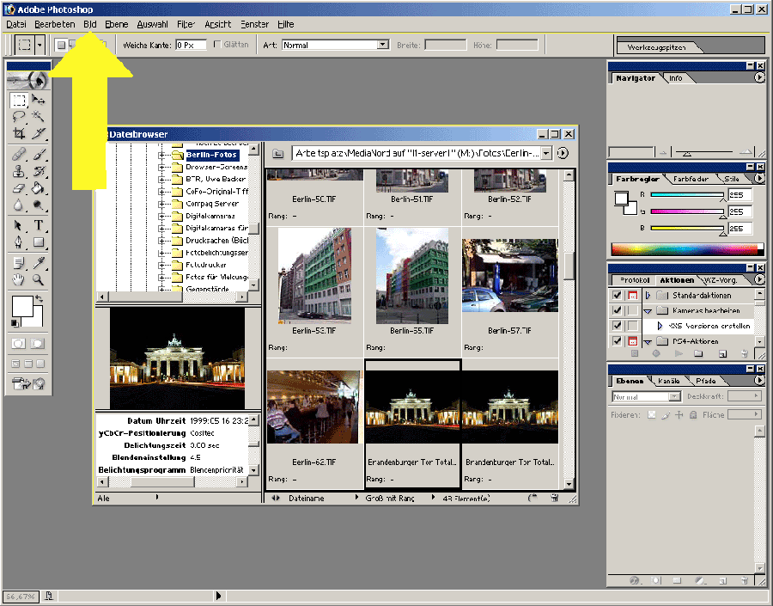Click the Werkzeugspitzen palette well tab
Viewport: 773px width, 606px height.
[x=656, y=47]
